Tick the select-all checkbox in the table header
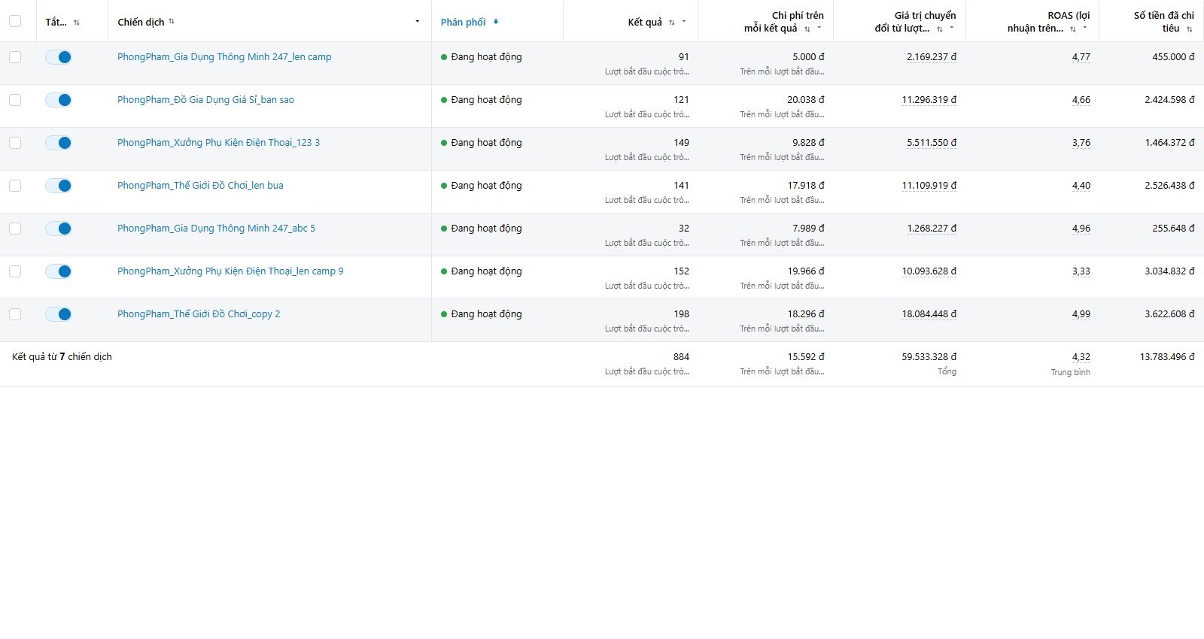The height and width of the screenshot is (639, 1204). coord(15,21)
